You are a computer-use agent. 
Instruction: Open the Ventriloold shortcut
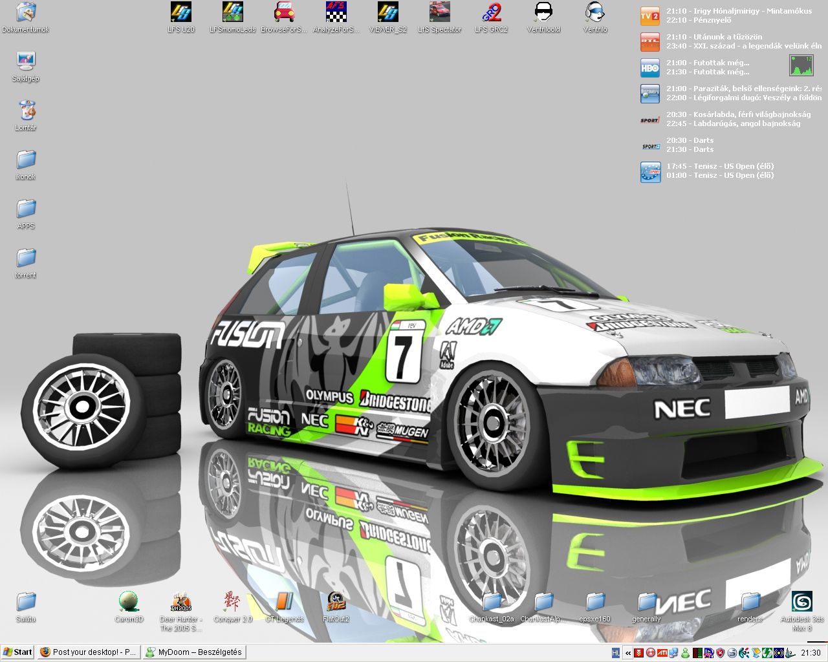click(543, 17)
